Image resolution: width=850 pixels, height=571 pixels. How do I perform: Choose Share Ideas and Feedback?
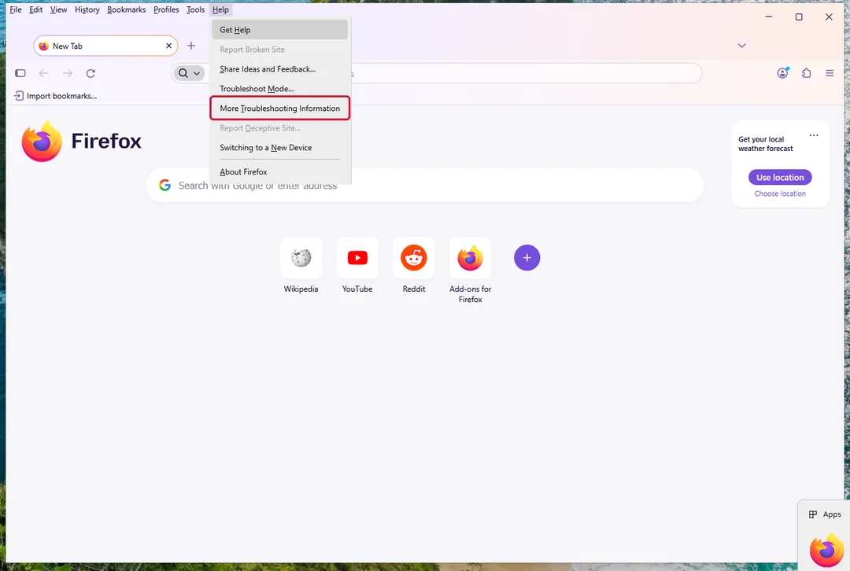(x=279, y=68)
